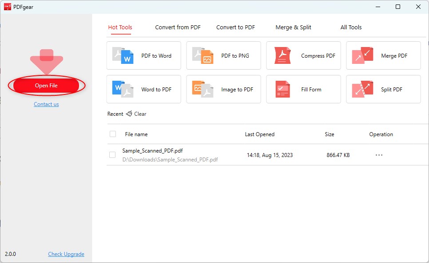Click the Merge PDF tool icon

tap(362, 55)
